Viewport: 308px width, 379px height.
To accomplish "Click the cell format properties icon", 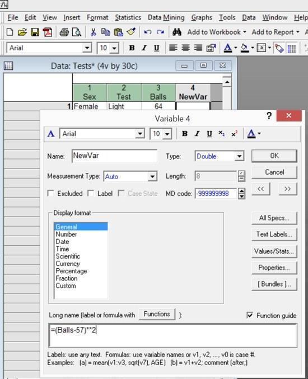I will pyautogui.click(x=211, y=48).
